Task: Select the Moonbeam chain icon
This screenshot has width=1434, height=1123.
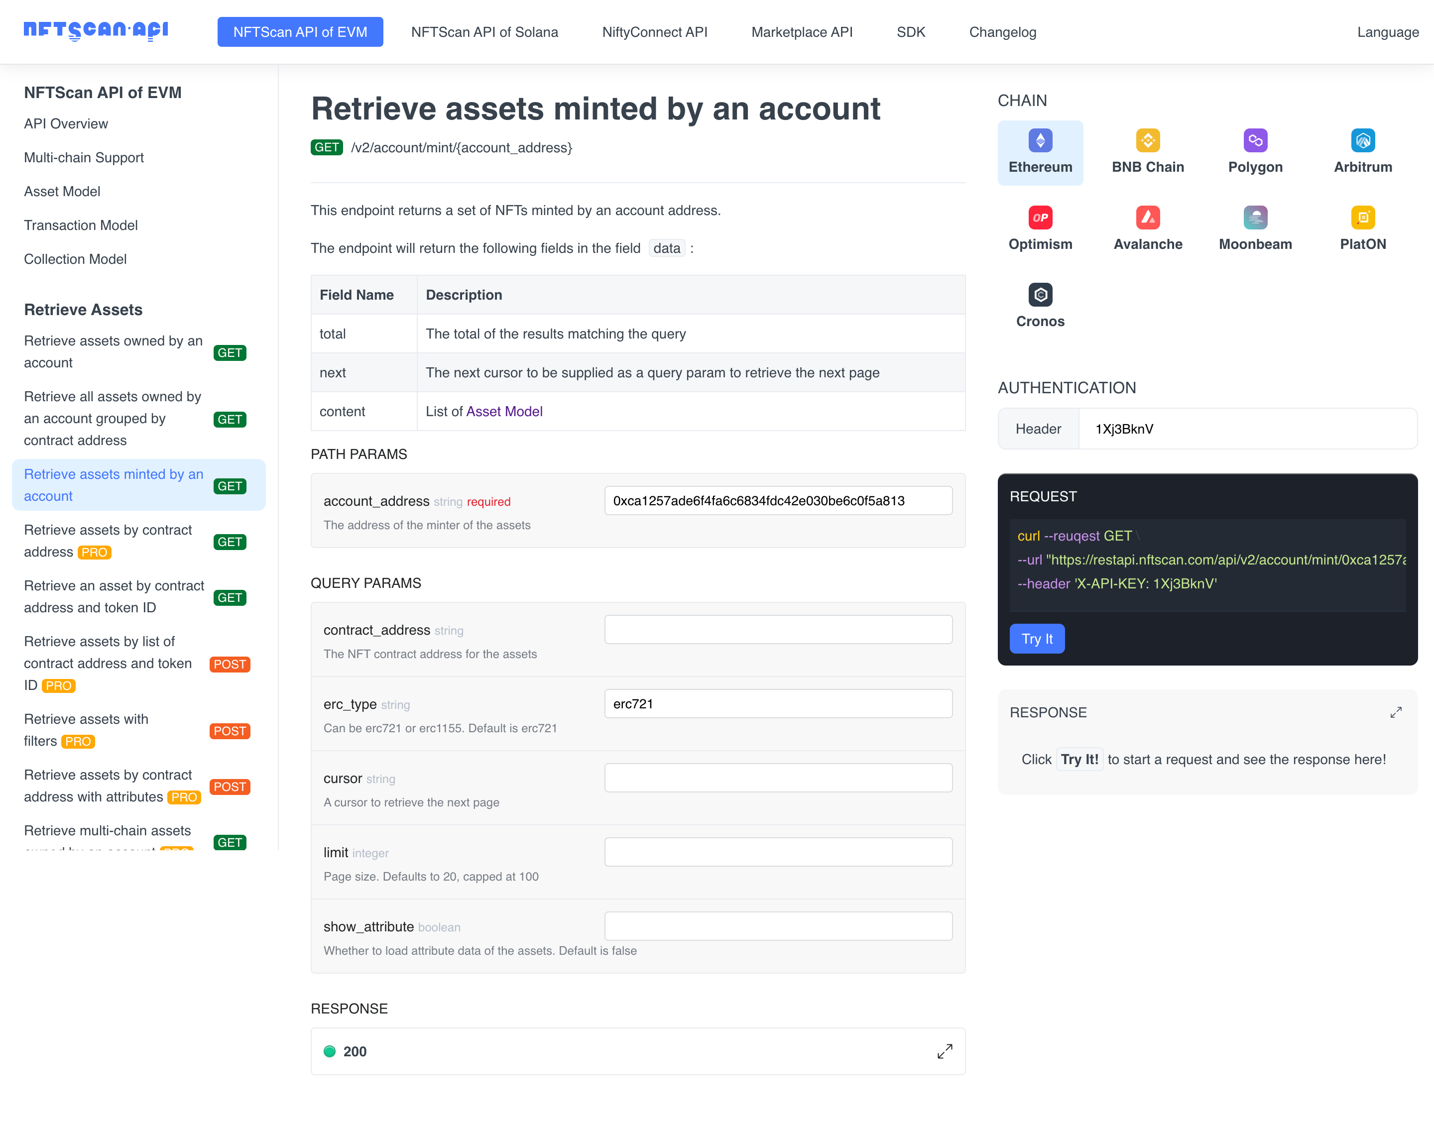Action: pos(1255,218)
